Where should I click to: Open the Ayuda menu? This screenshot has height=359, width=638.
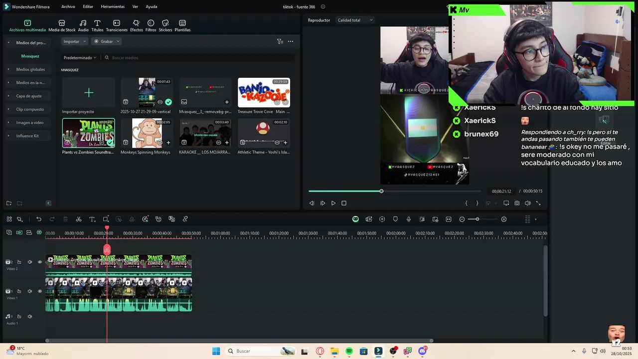152,6
